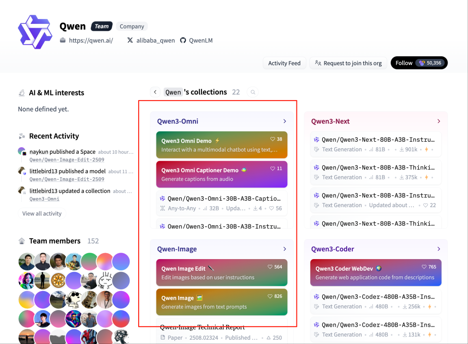Image resolution: width=468 pixels, height=344 pixels.
Task: Expand the Qwen3-Omni collection chevron
Action: [x=285, y=121]
